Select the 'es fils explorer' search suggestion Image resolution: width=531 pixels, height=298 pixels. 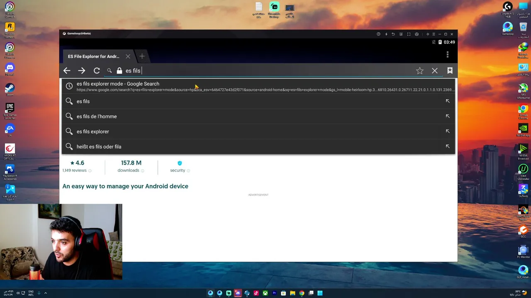point(258,132)
